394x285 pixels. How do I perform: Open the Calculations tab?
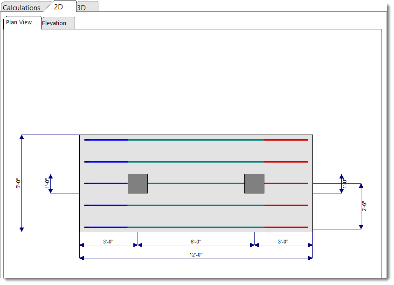(x=21, y=7)
